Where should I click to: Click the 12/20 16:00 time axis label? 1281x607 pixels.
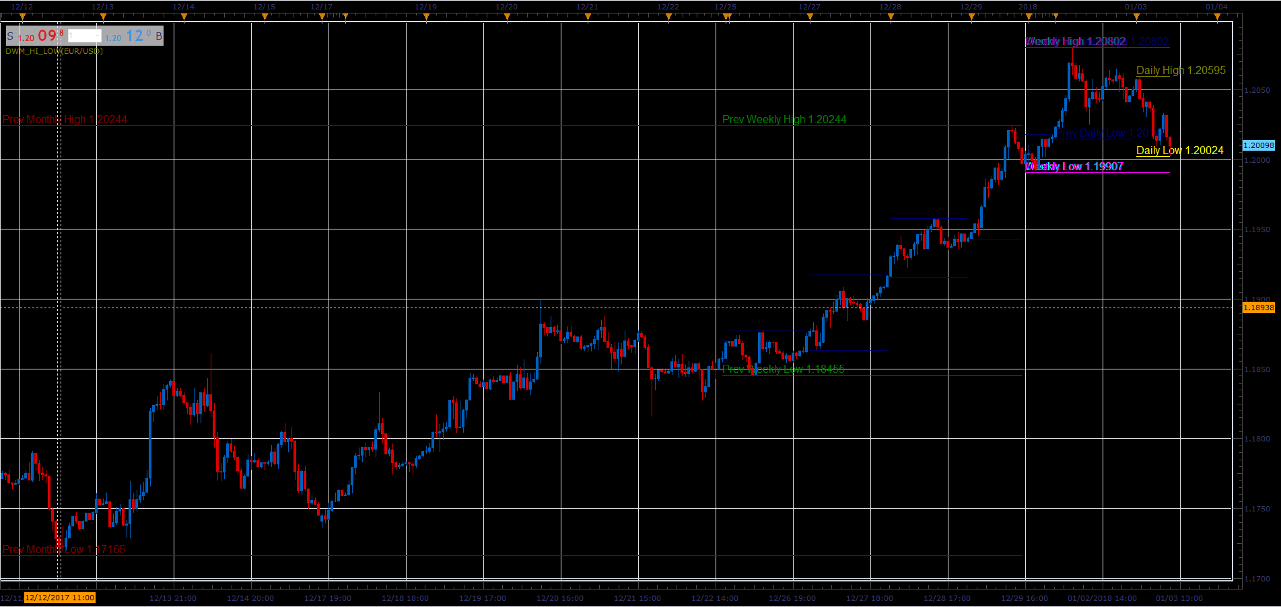560,598
